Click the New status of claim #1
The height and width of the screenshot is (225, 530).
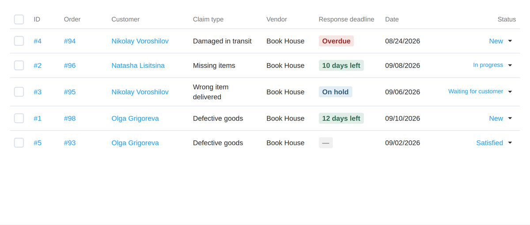pyautogui.click(x=496, y=118)
